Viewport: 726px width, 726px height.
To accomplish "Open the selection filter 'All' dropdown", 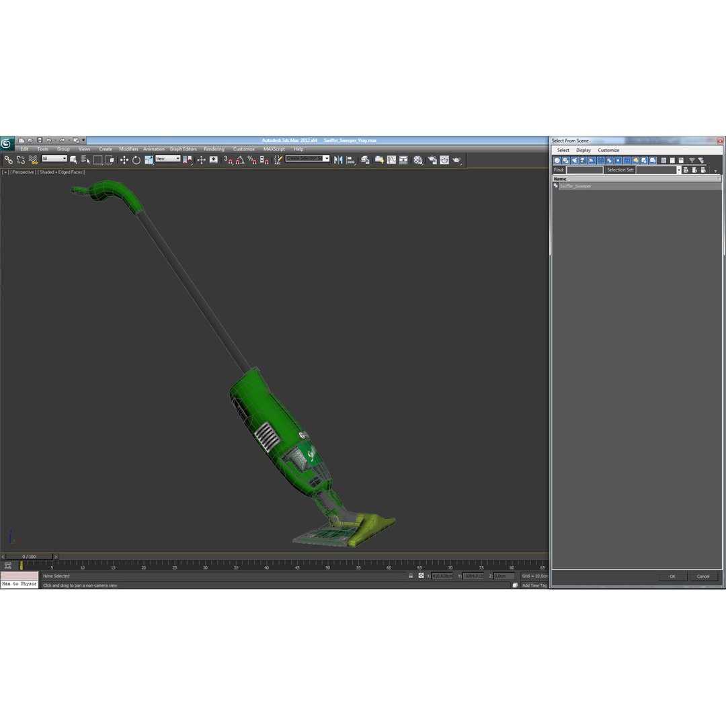I will [x=54, y=159].
